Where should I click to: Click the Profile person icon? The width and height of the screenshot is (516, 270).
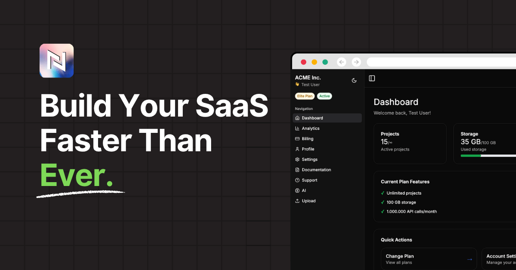pos(297,149)
